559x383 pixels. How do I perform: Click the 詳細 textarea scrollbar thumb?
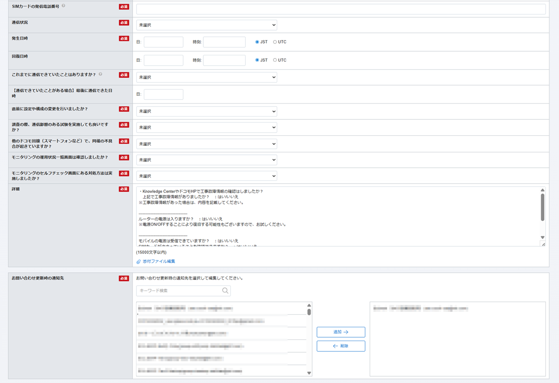[543, 207]
